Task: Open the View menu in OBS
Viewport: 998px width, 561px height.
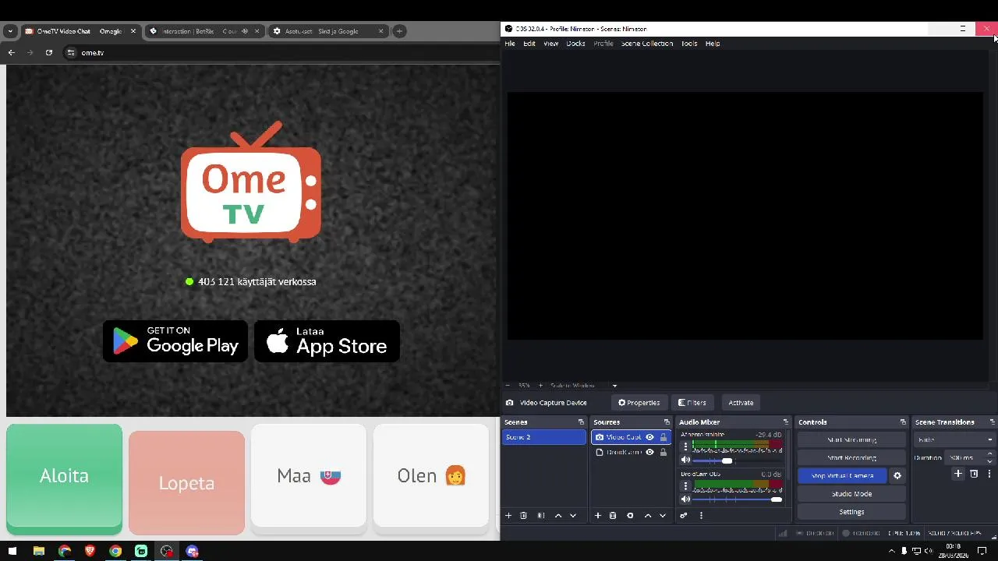Action: tap(550, 44)
